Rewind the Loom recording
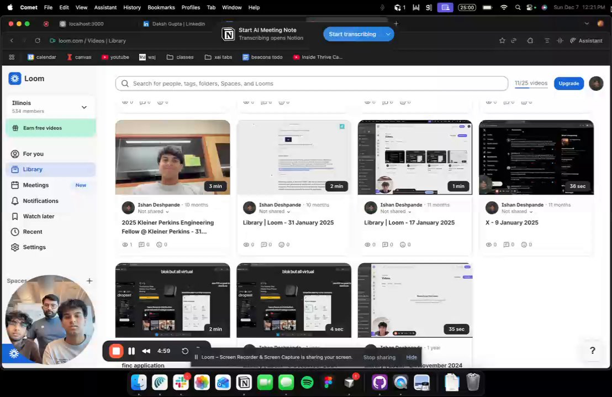Image resolution: width=612 pixels, height=397 pixels. tap(146, 351)
